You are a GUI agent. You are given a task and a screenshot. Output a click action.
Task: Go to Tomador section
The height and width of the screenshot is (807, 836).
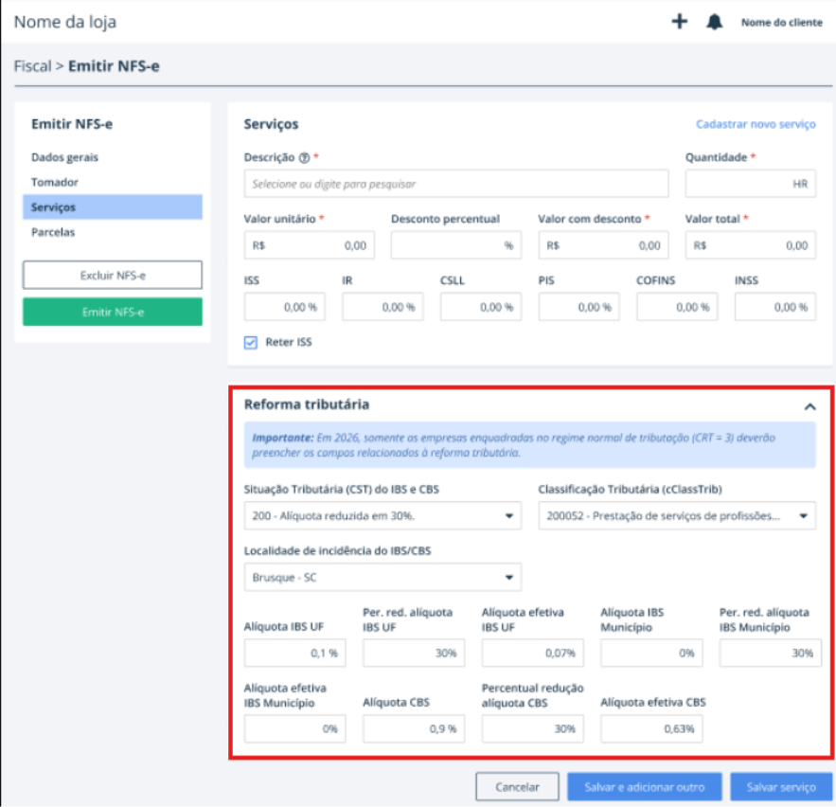(x=54, y=183)
